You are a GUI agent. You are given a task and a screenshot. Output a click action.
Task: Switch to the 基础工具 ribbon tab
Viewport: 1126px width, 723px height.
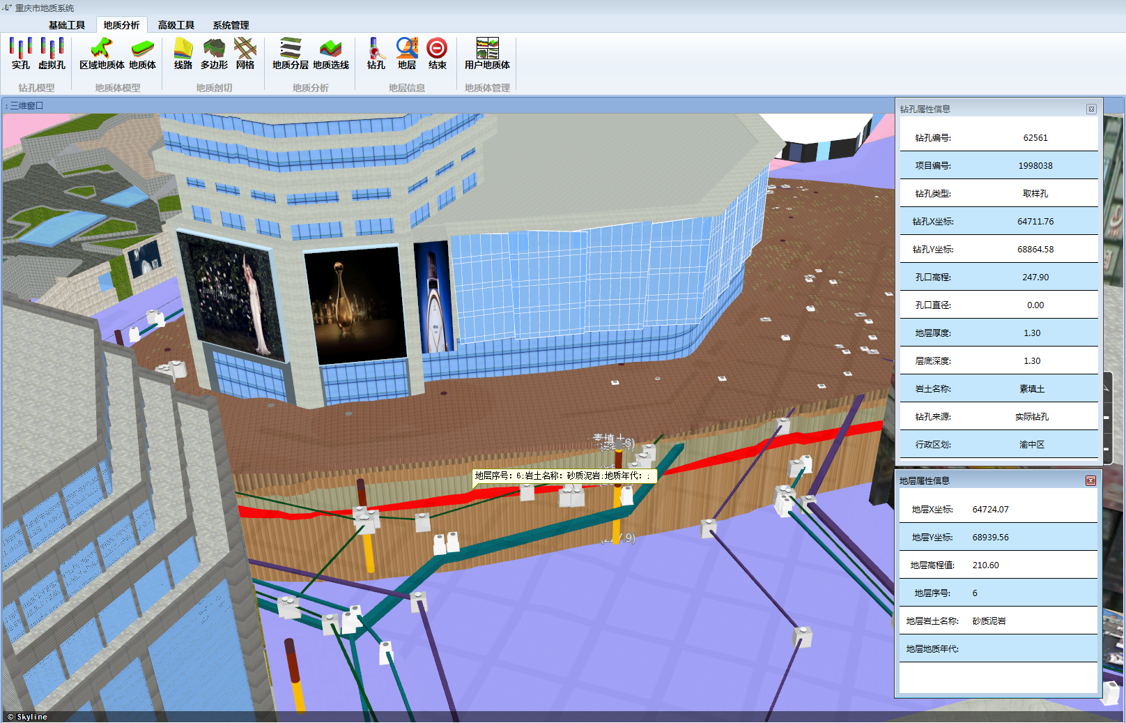(67, 25)
